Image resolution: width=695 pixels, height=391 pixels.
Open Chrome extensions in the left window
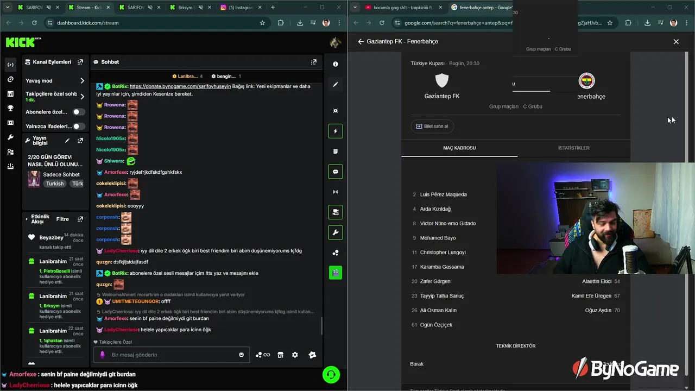(281, 23)
